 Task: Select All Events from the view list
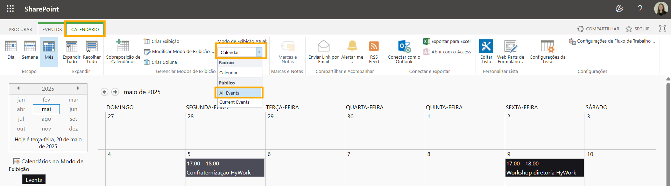click(239, 93)
